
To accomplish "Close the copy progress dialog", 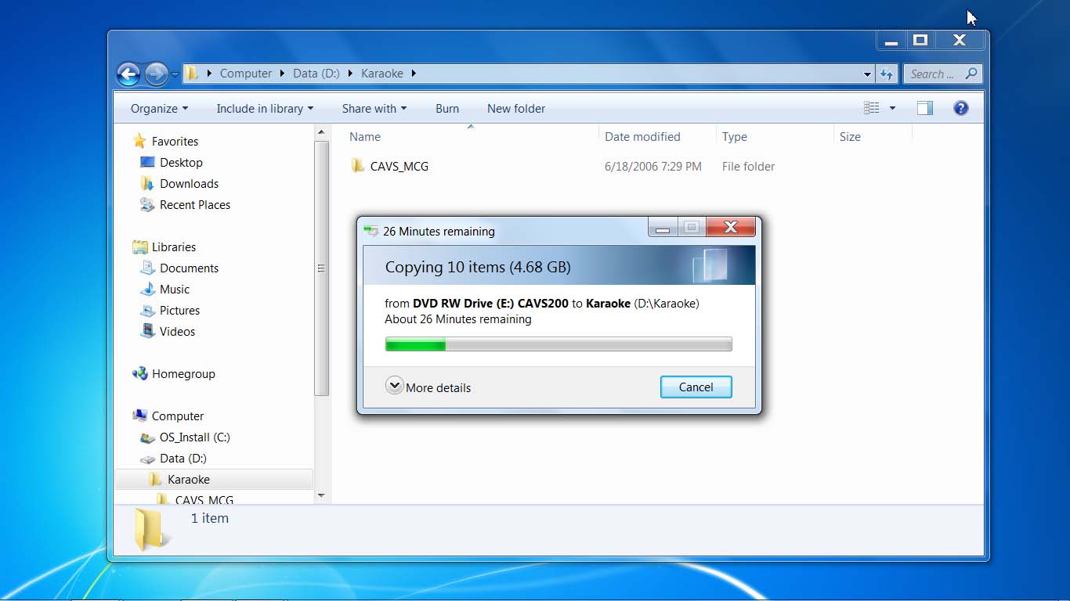I will [731, 227].
